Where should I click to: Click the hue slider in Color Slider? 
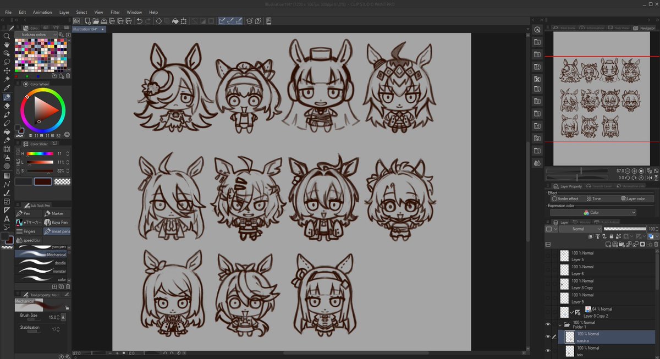point(40,153)
